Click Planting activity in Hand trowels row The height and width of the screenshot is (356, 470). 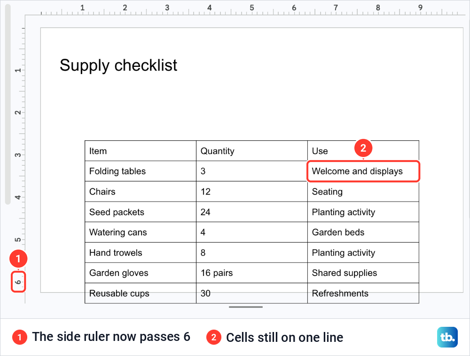click(363, 253)
